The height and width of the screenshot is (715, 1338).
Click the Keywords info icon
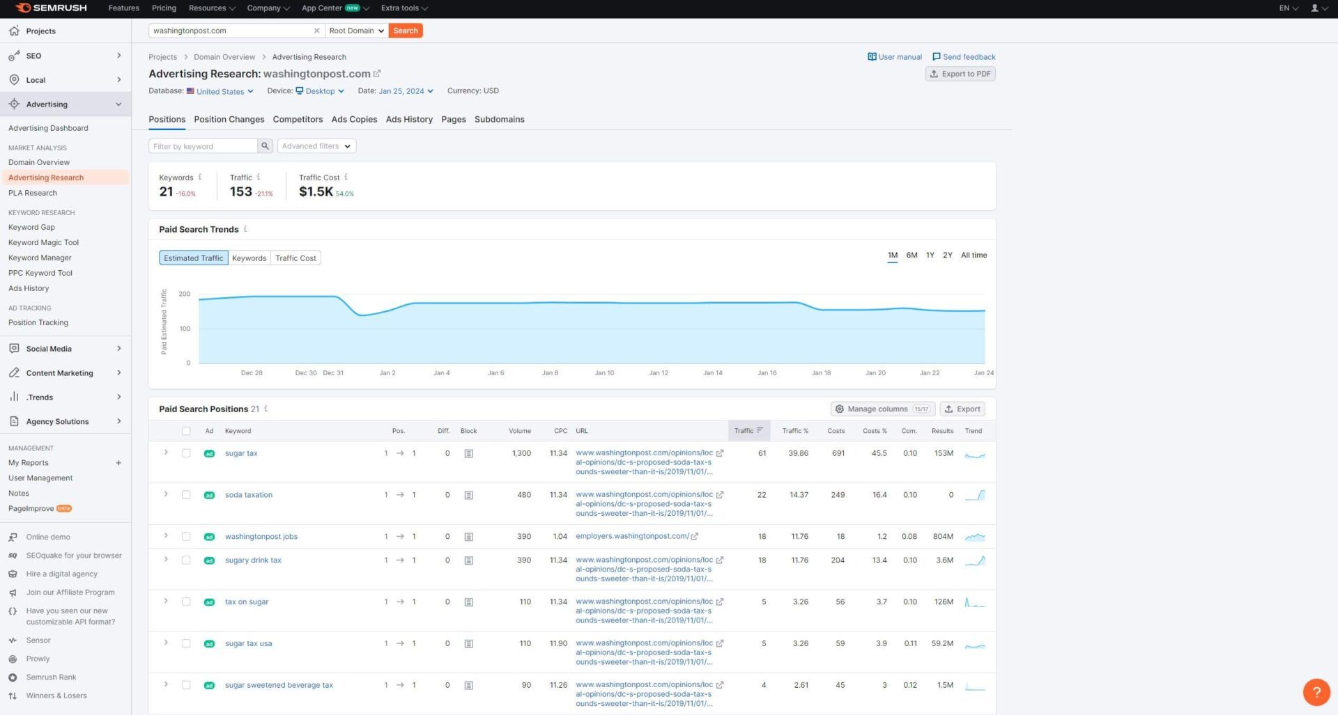200,177
